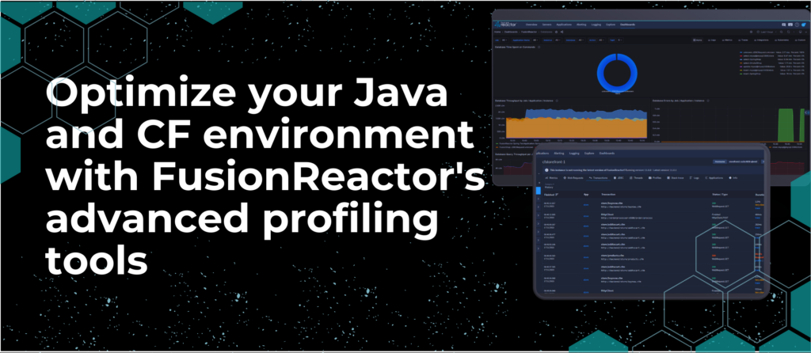The height and width of the screenshot is (353, 811).
Task: Click the tall green bar in the Database Errors chart
Action: click(x=784, y=124)
